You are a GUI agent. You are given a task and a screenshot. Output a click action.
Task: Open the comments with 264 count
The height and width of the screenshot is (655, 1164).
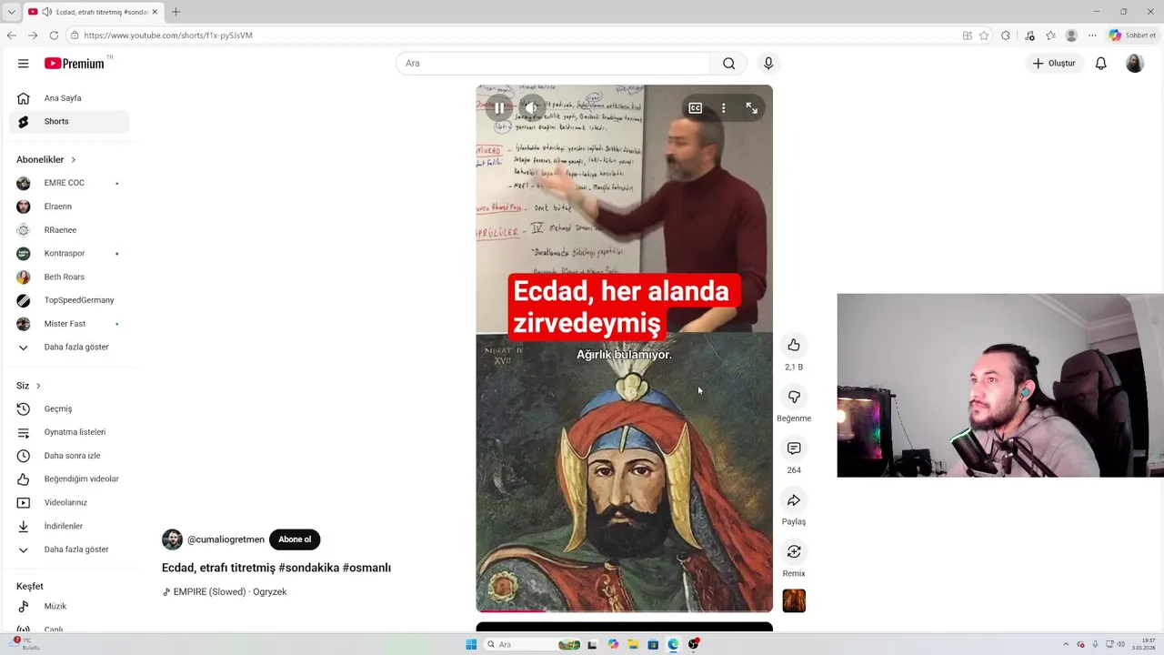point(794,448)
